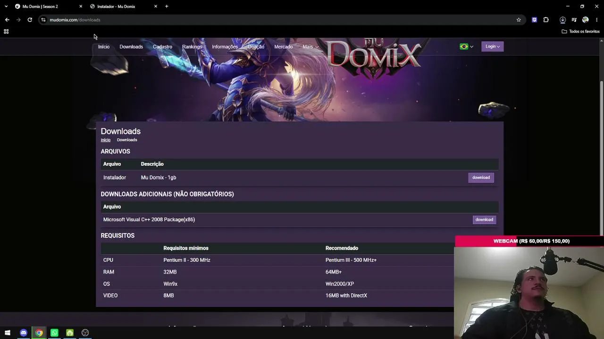
Task: Switch to the Instalador - Mu Domix tab
Action: point(123,6)
